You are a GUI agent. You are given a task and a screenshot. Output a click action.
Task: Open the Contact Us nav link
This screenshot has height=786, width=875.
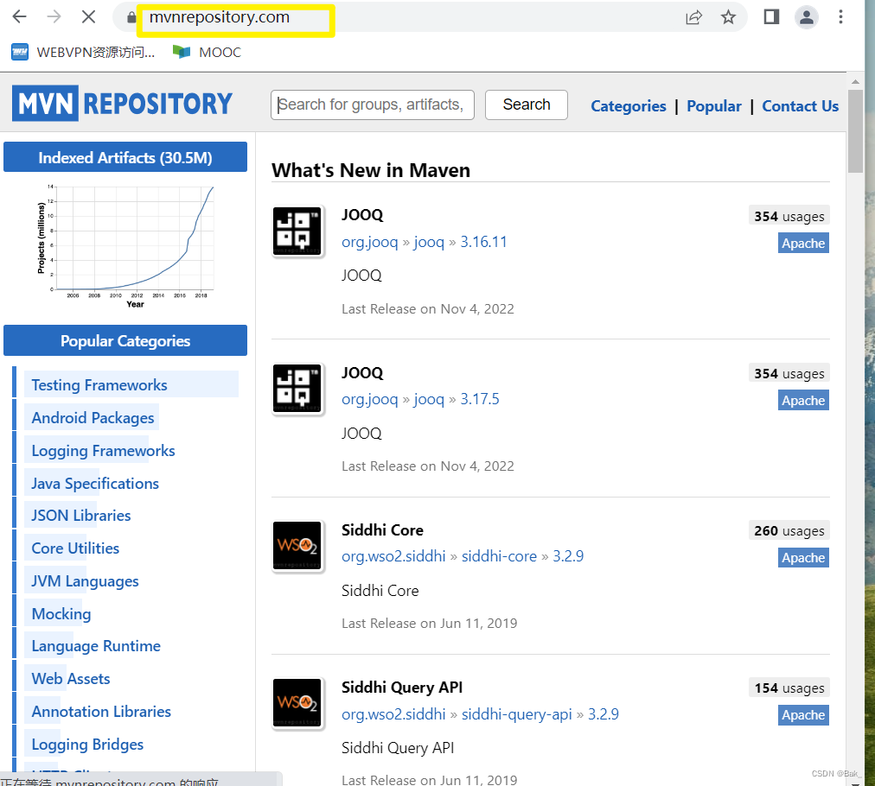[801, 106]
